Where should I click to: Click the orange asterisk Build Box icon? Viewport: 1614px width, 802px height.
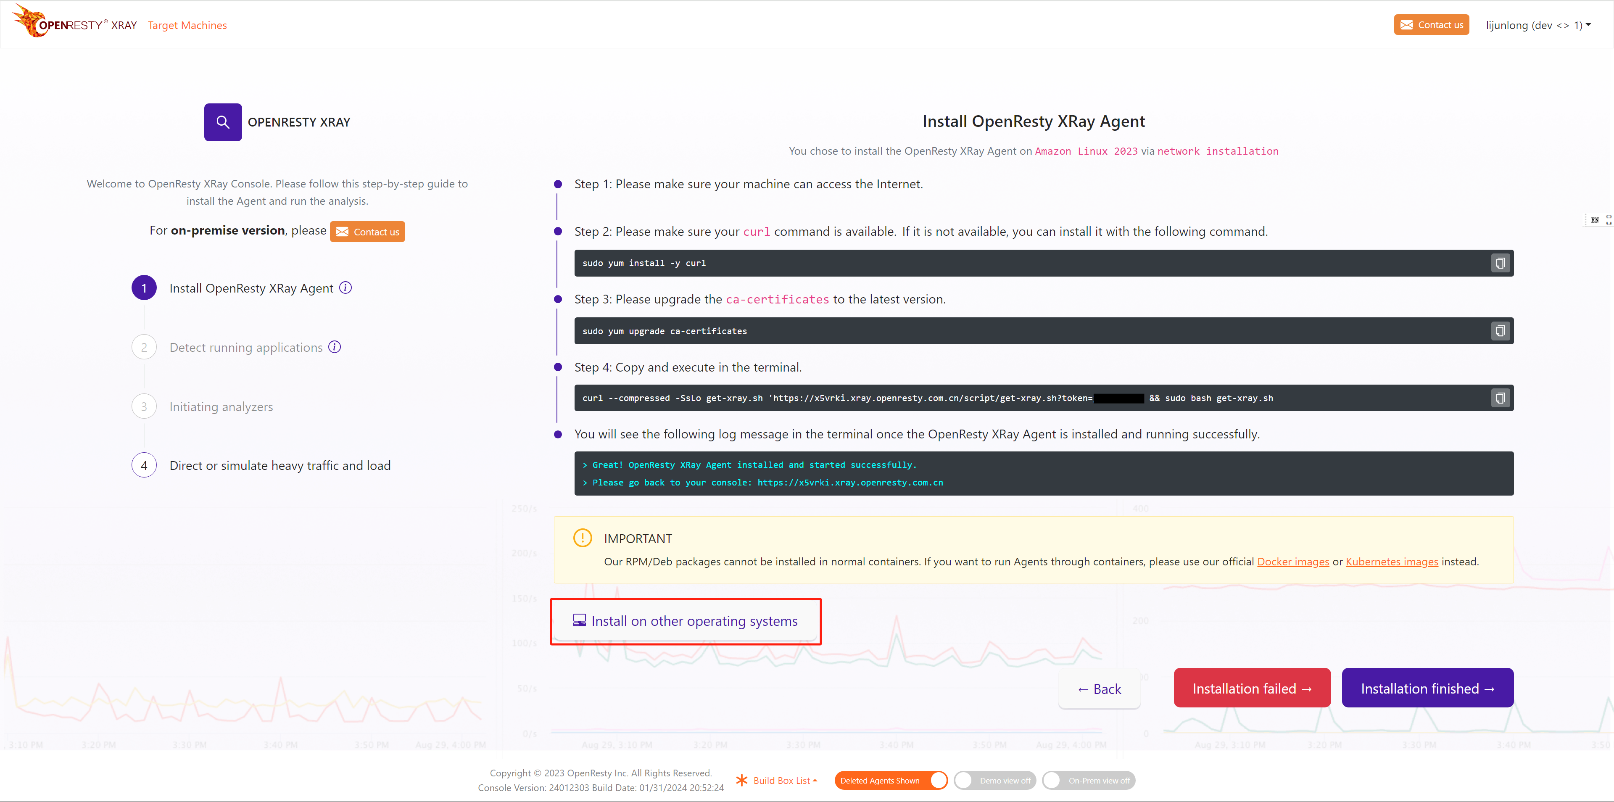742,780
